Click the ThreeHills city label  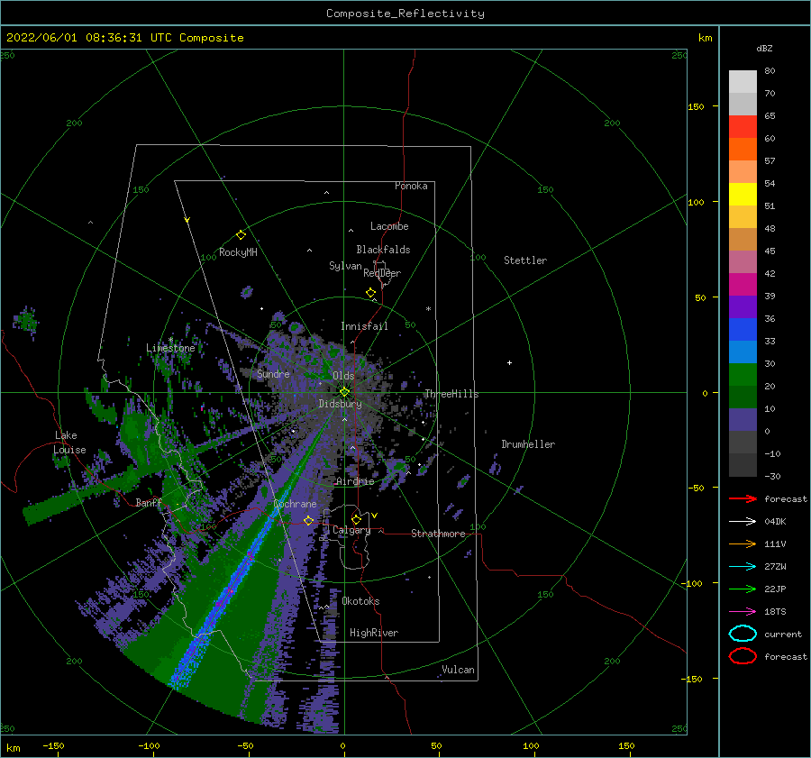tap(451, 394)
